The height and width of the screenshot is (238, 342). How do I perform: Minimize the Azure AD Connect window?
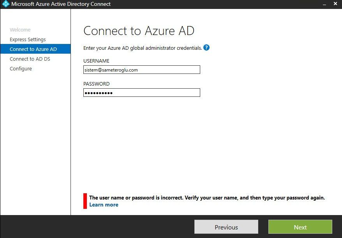click(x=324, y=4)
